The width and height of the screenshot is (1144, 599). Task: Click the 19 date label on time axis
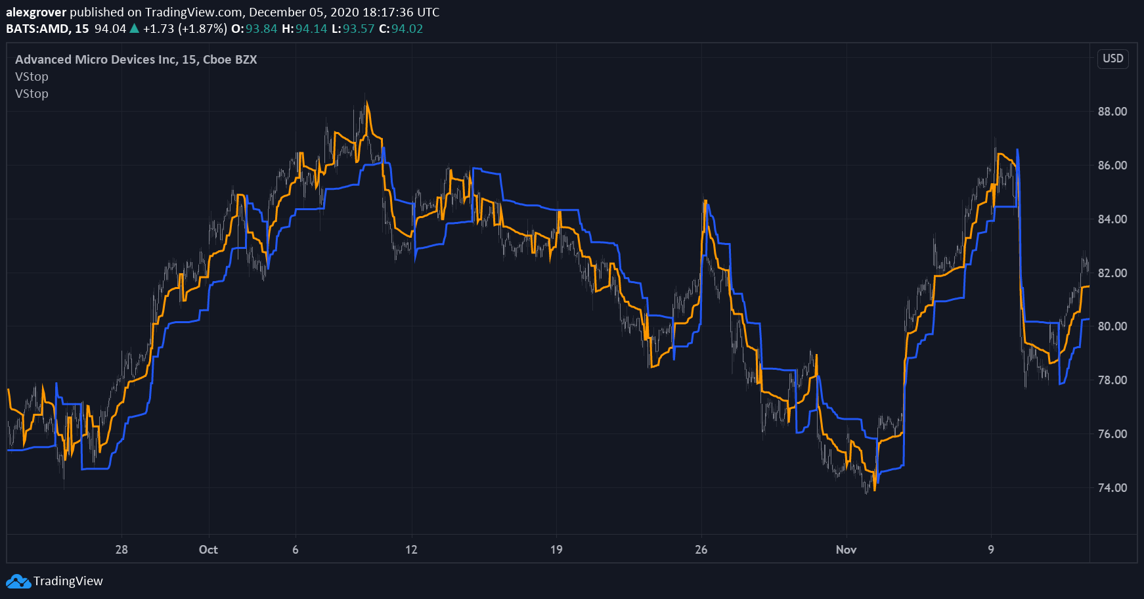(556, 550)
